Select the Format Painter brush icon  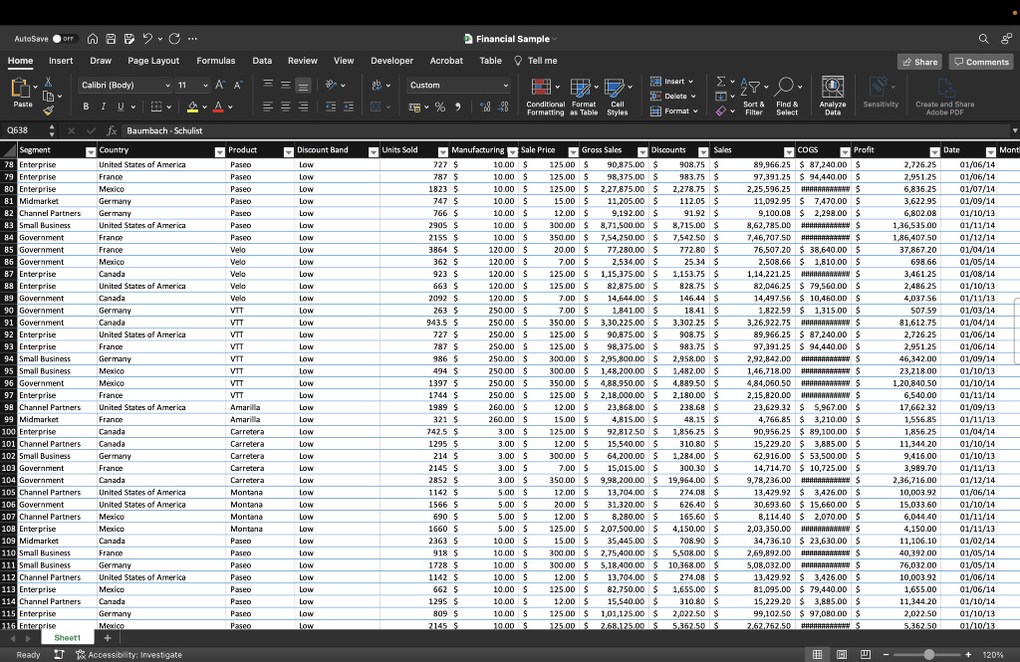[x=48, y=110]
